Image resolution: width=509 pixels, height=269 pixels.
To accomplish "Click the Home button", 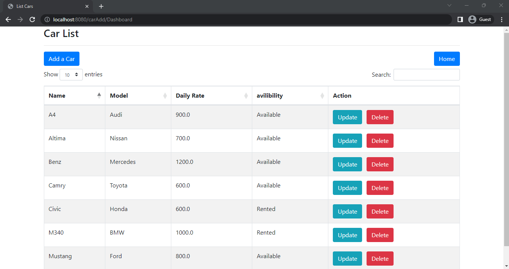I will click(x=446, y=59).
